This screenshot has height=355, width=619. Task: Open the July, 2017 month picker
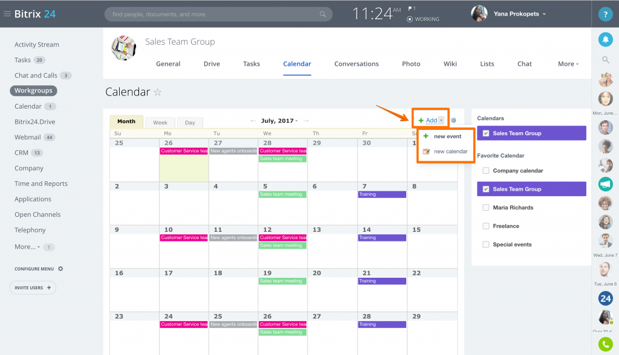click(x=279, y=121)
